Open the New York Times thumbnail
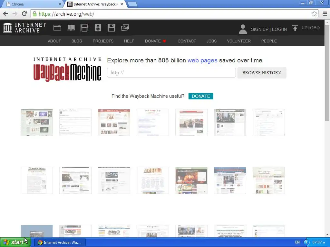 [152, 231]
